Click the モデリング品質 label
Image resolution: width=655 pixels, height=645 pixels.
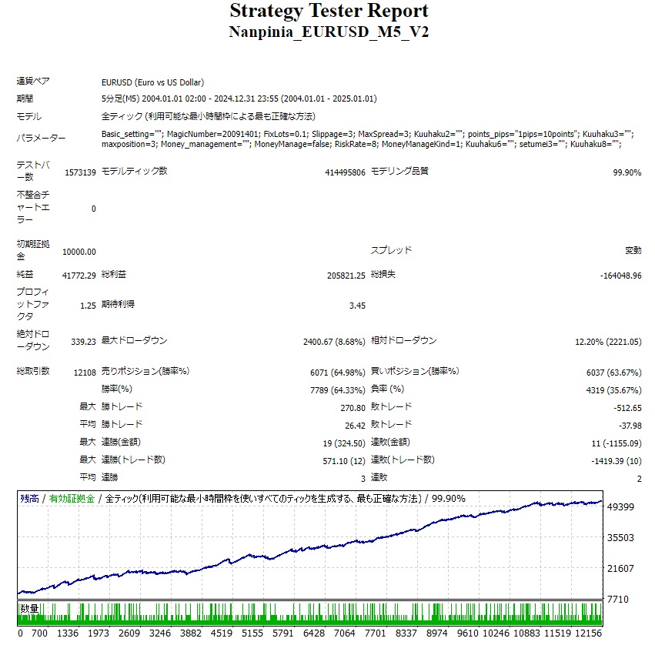(x=399, y=171)
